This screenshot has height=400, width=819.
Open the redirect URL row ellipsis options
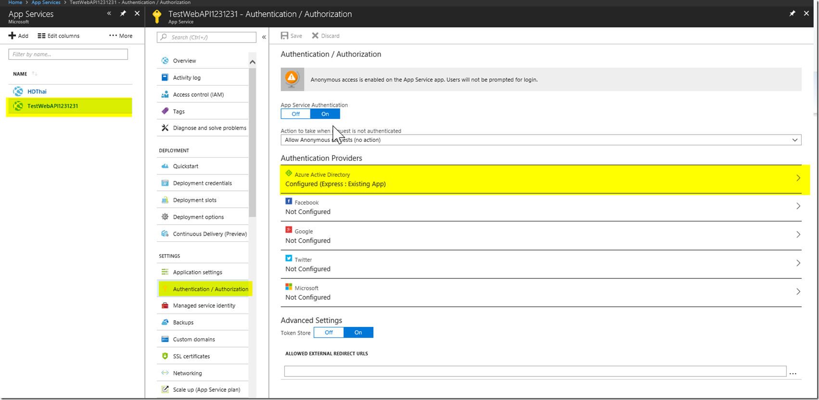(793, 373)
